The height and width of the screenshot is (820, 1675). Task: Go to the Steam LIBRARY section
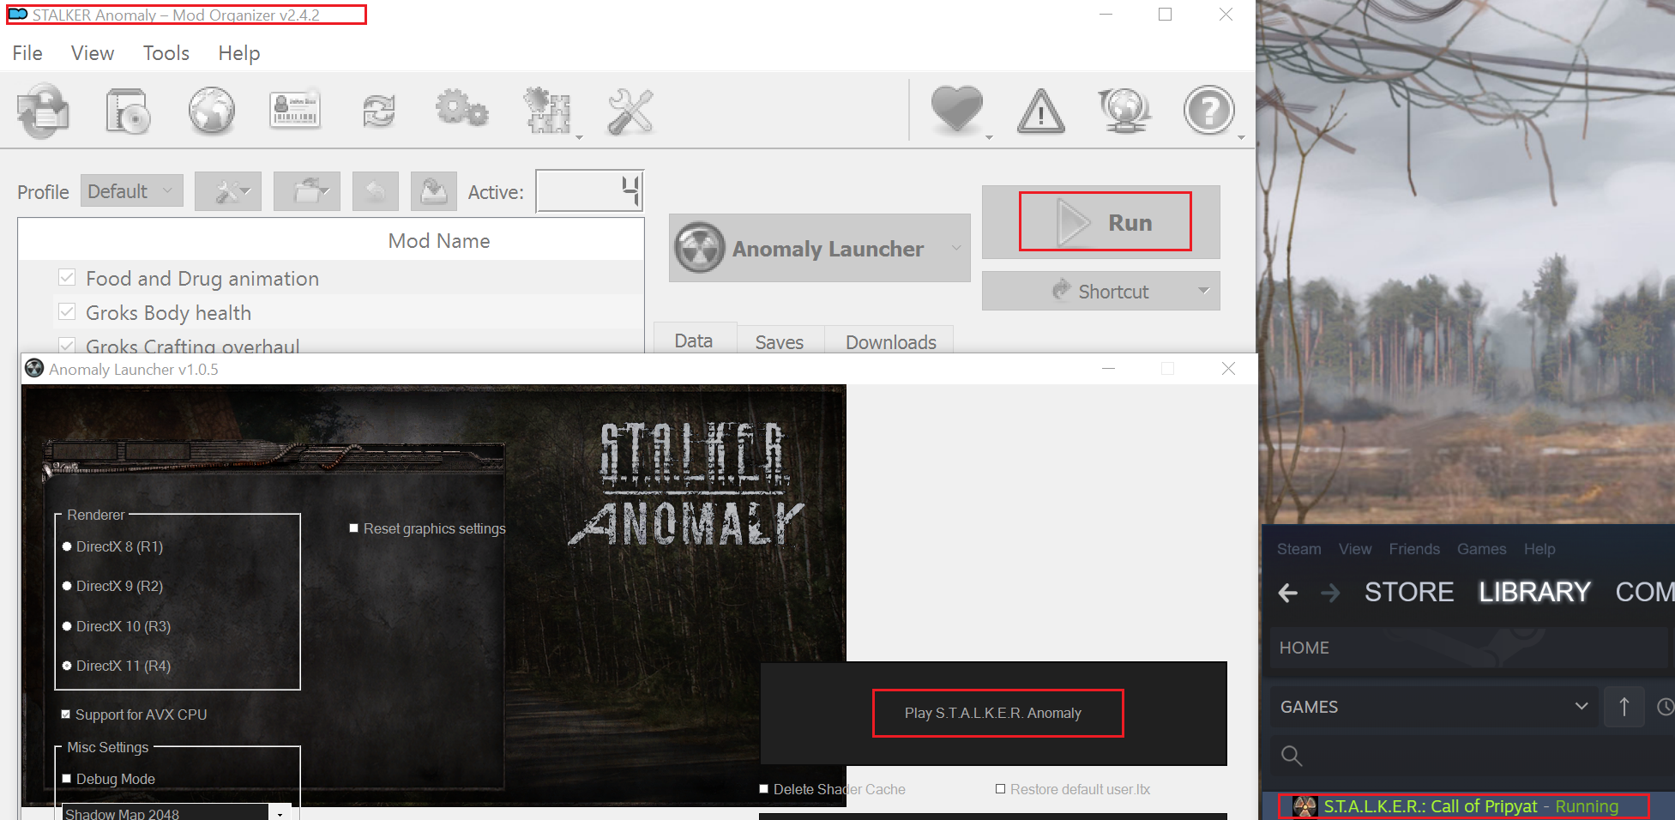(x=1534, y=592)
